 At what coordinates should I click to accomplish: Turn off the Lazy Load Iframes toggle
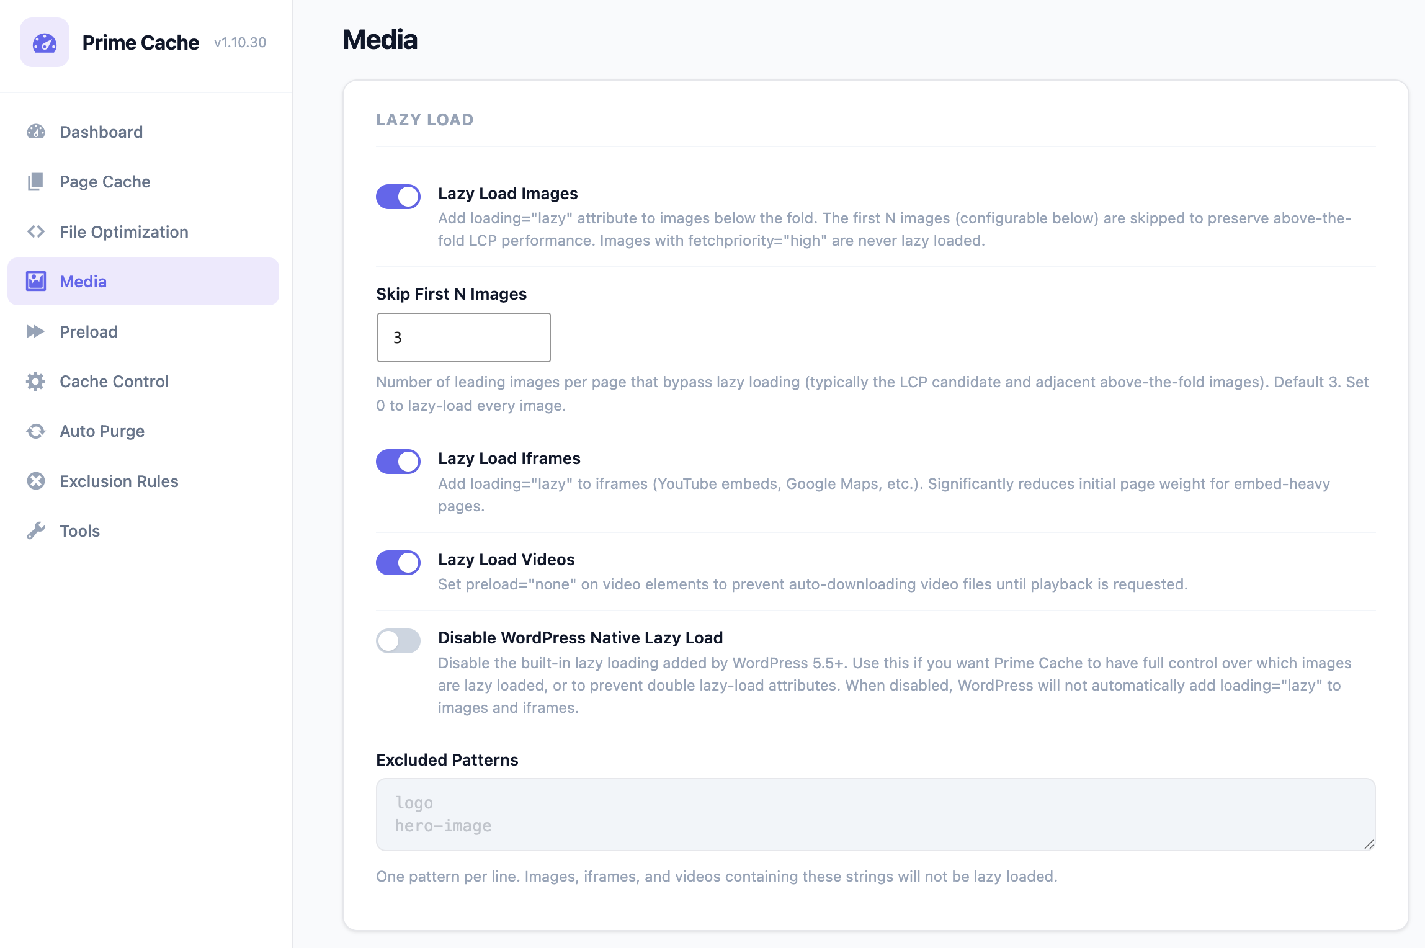pyautogui.click(x=398, y=462)
